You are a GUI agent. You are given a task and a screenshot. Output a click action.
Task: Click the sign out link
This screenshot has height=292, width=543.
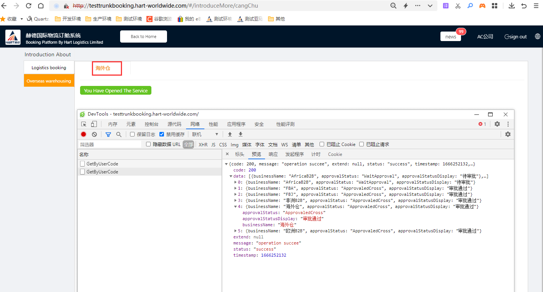(x=516, y=37)
